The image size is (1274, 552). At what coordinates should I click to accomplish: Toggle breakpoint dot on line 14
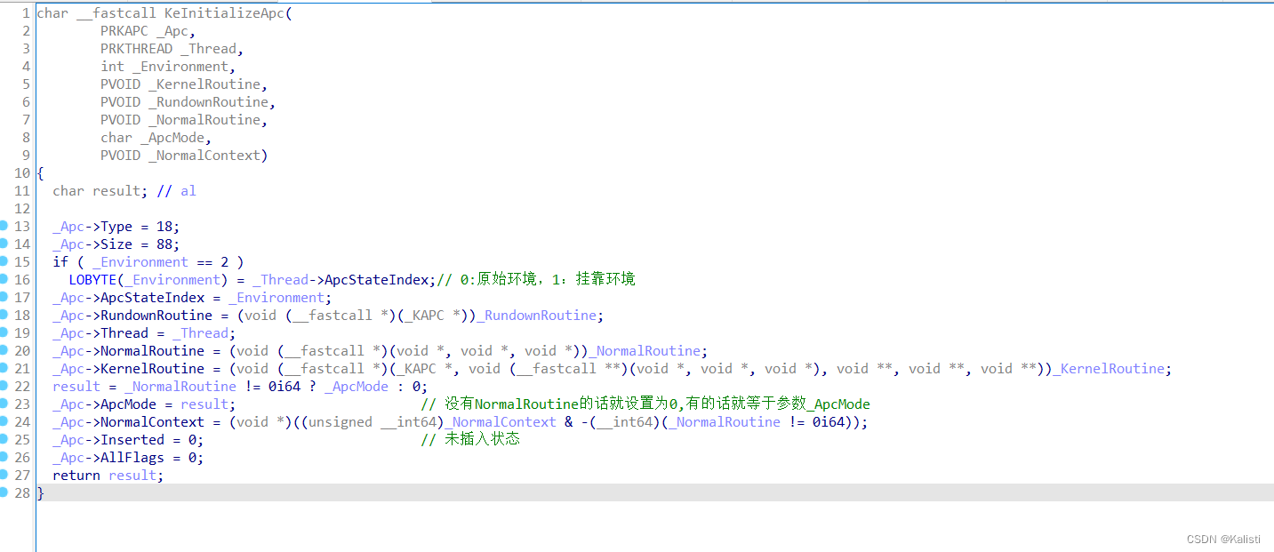point(4,244)
